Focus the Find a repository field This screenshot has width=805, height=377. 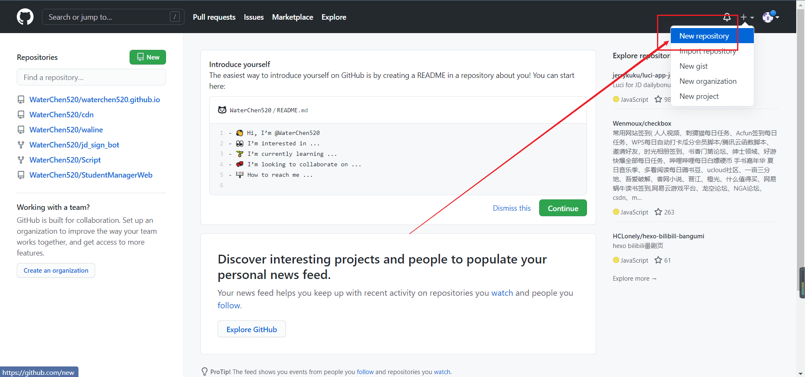click(x=91, y=77)
